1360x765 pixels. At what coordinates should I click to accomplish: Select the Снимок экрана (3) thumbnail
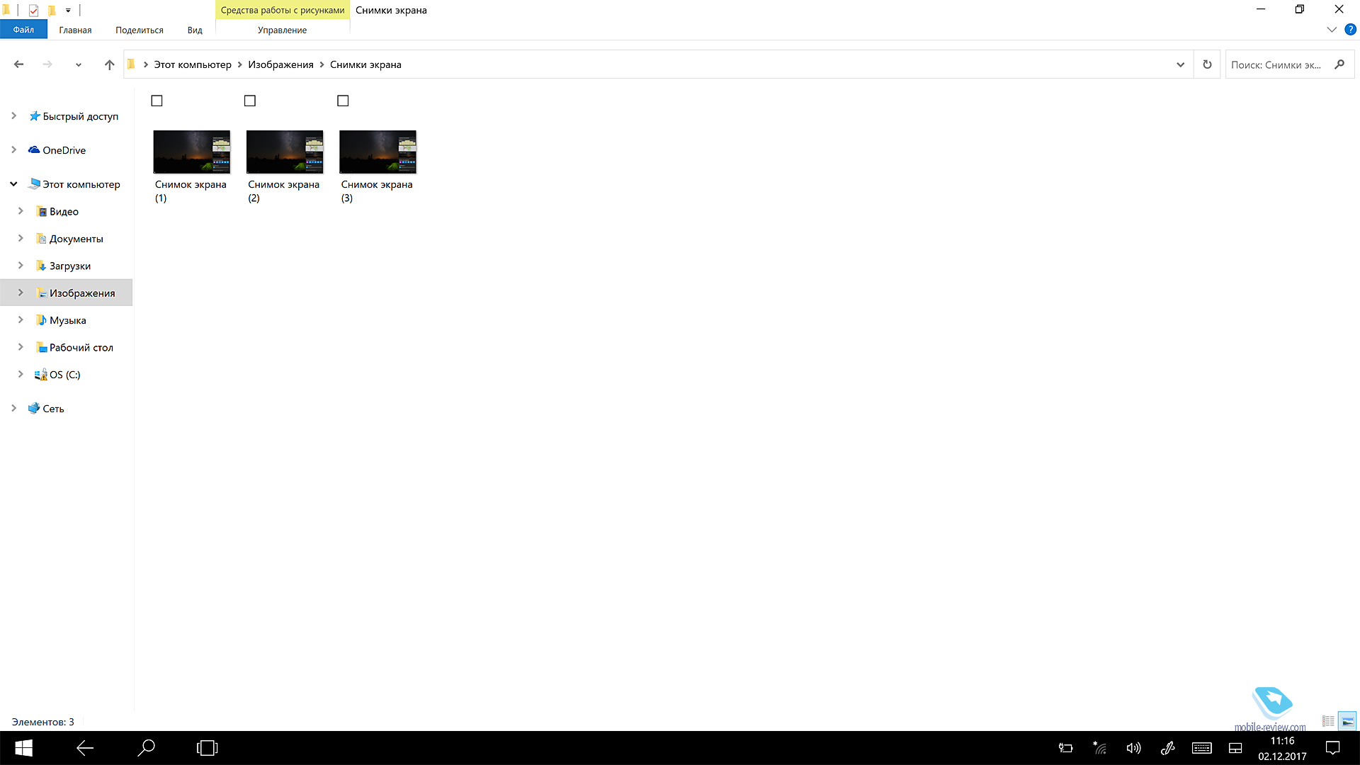click(x=378, y=152)
